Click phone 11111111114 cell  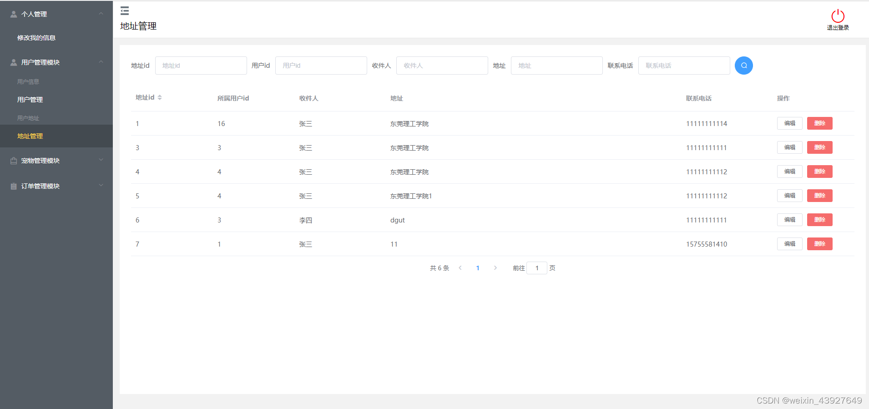point(707,124)
